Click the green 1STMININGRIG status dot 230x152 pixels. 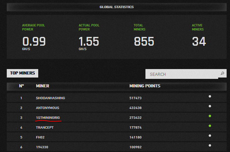coord(210,116)
